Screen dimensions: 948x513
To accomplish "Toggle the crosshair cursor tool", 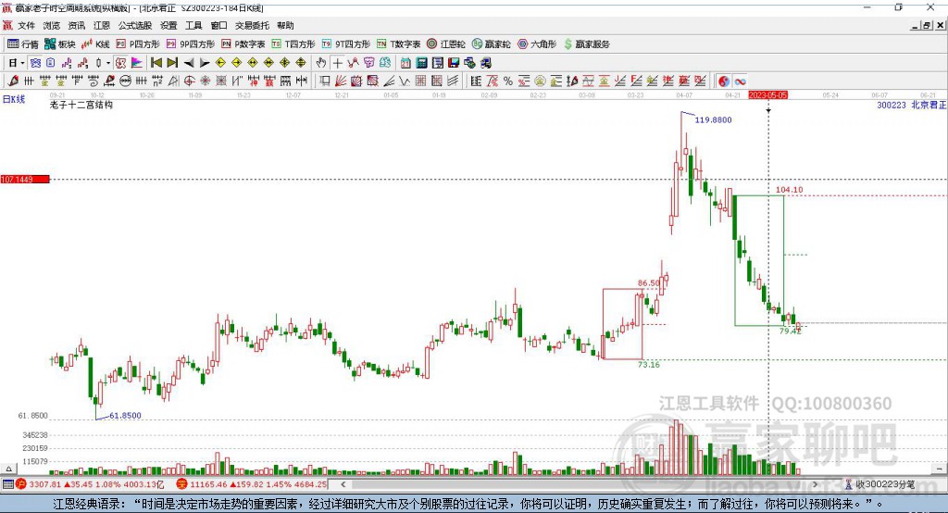I will coord(337,63).
